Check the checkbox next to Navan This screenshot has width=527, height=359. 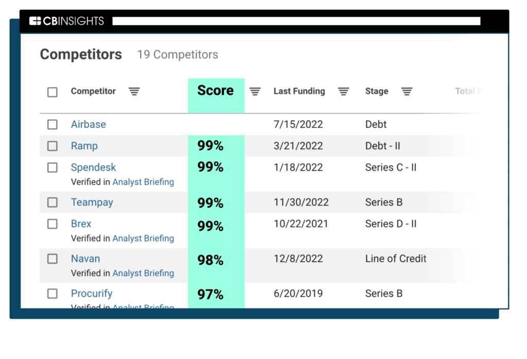(52, 259)
